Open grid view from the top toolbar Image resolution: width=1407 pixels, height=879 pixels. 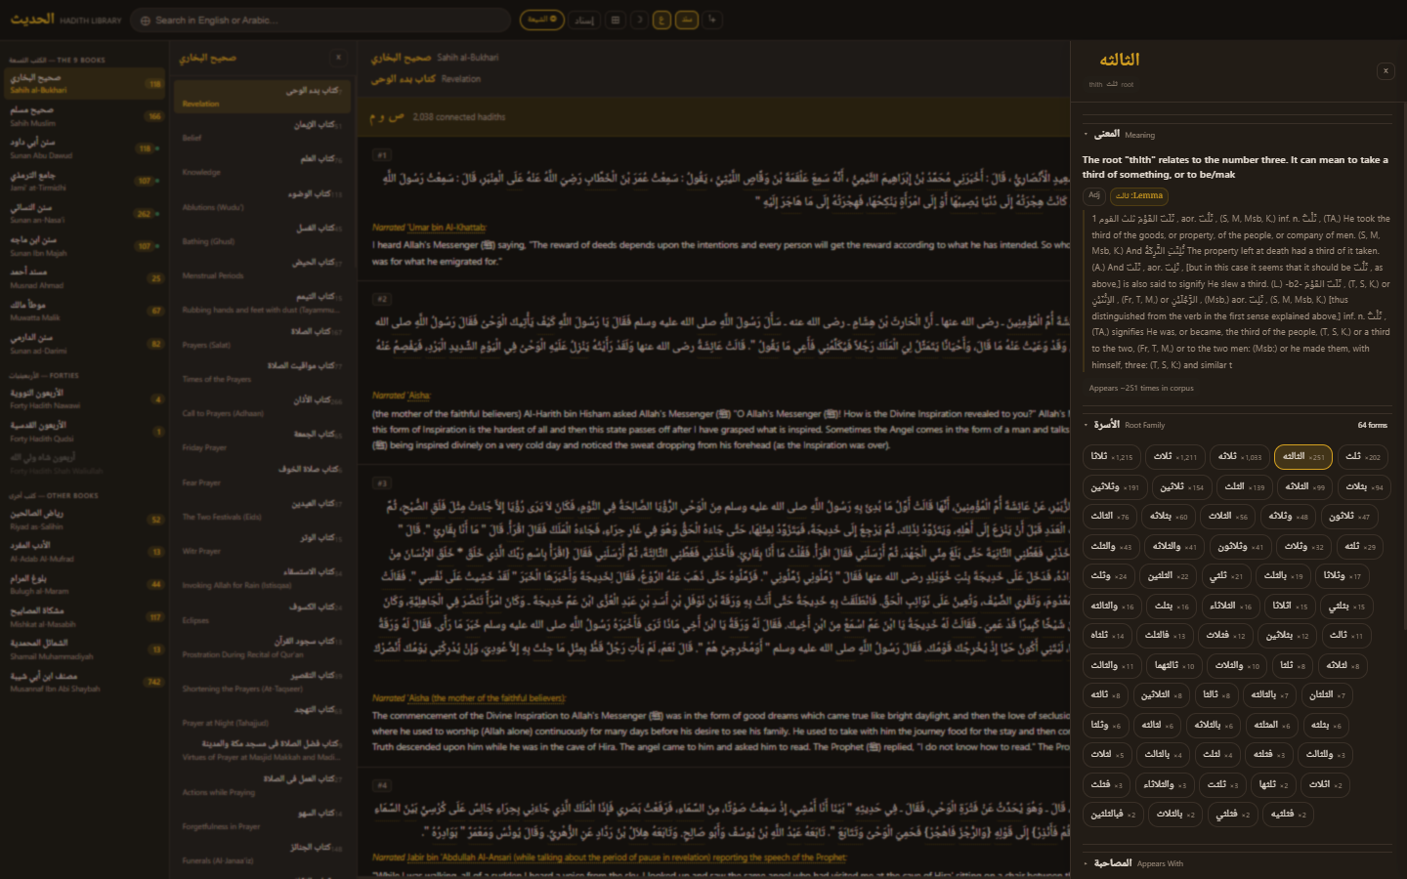click(616, 20)
